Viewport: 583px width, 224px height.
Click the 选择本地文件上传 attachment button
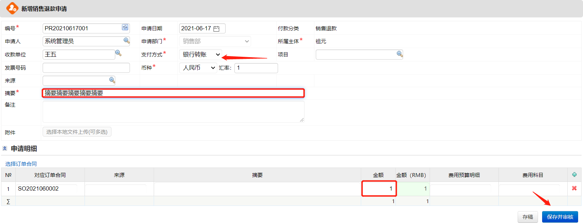[x=77, y=132]
